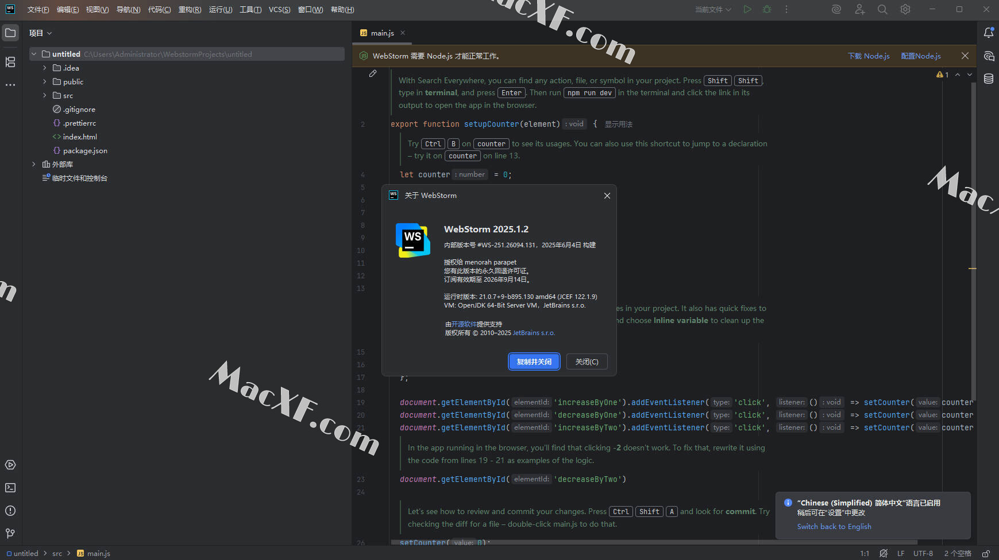Open the File (文件) menu
The image size is (999, 560).
tap(38, 9)
